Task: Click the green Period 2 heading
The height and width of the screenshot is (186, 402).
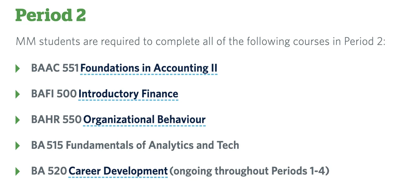Action: 51,15
